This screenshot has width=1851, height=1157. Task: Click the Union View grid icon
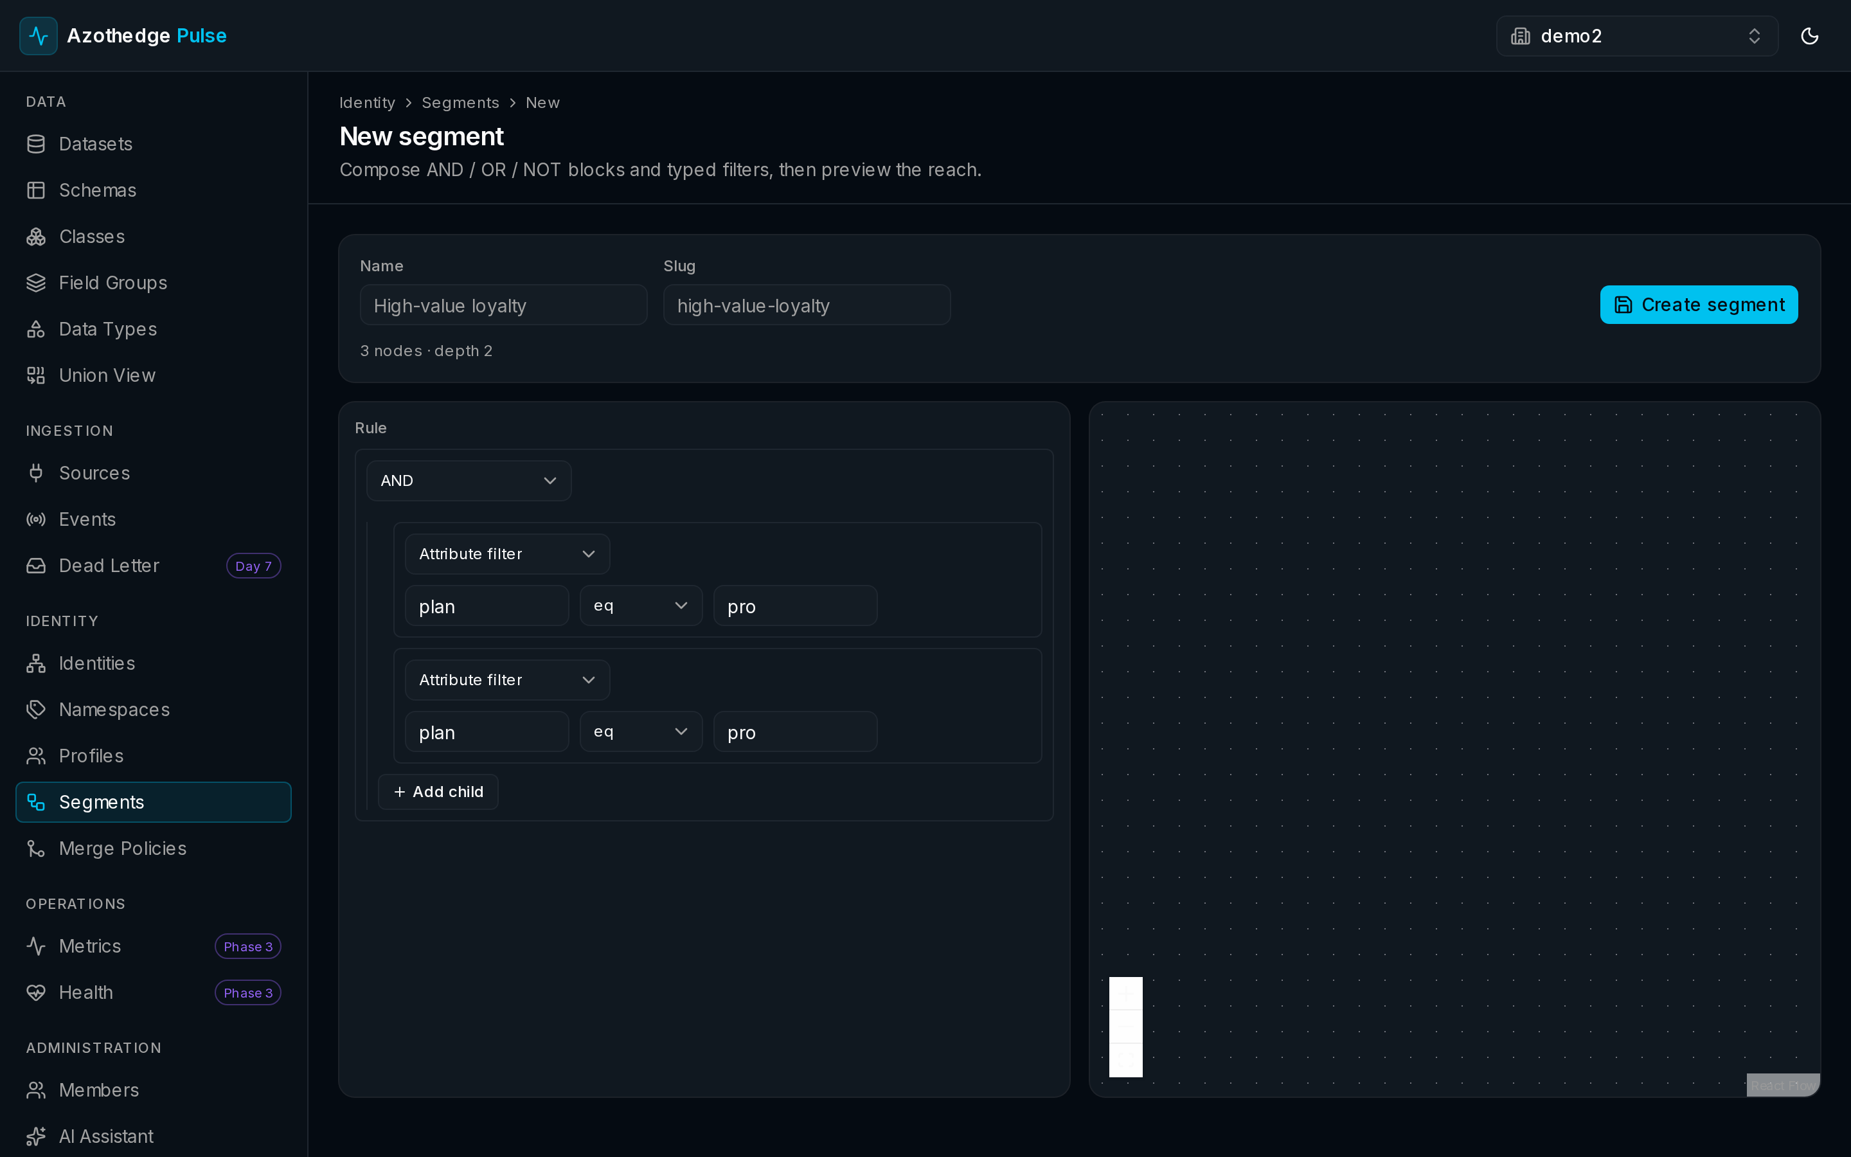pos(36,376)
